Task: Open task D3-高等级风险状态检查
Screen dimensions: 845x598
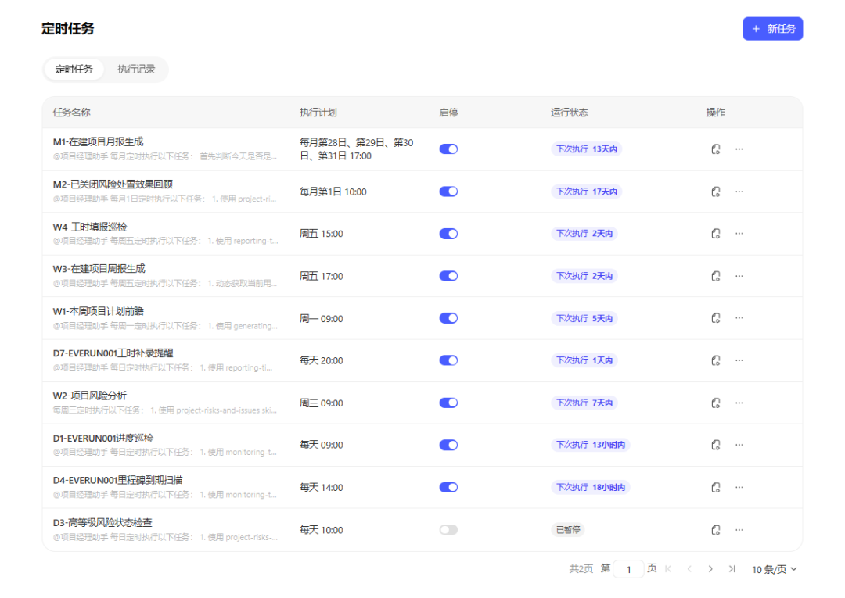Action: (x=102, y=523)
